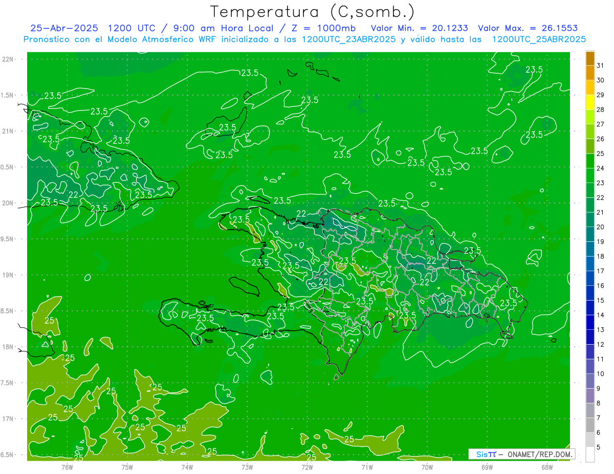Click the "18N" latitude axis label
Viewport: 614px width, 474px height.
click(x=7, y=347)
